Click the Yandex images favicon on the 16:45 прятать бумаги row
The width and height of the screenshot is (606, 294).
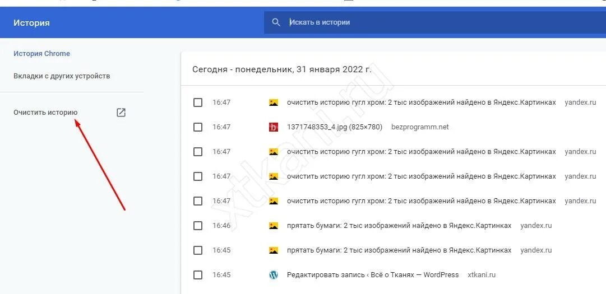[x=274, y=250]
